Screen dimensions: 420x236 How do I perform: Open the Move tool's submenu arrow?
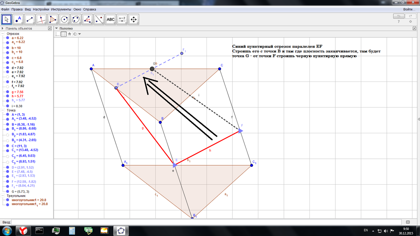tap(11, 23)
